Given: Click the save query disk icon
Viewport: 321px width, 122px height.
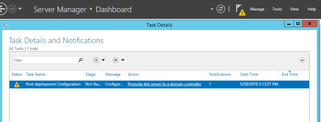Looking at the screenshot, I should coord(116,60).
